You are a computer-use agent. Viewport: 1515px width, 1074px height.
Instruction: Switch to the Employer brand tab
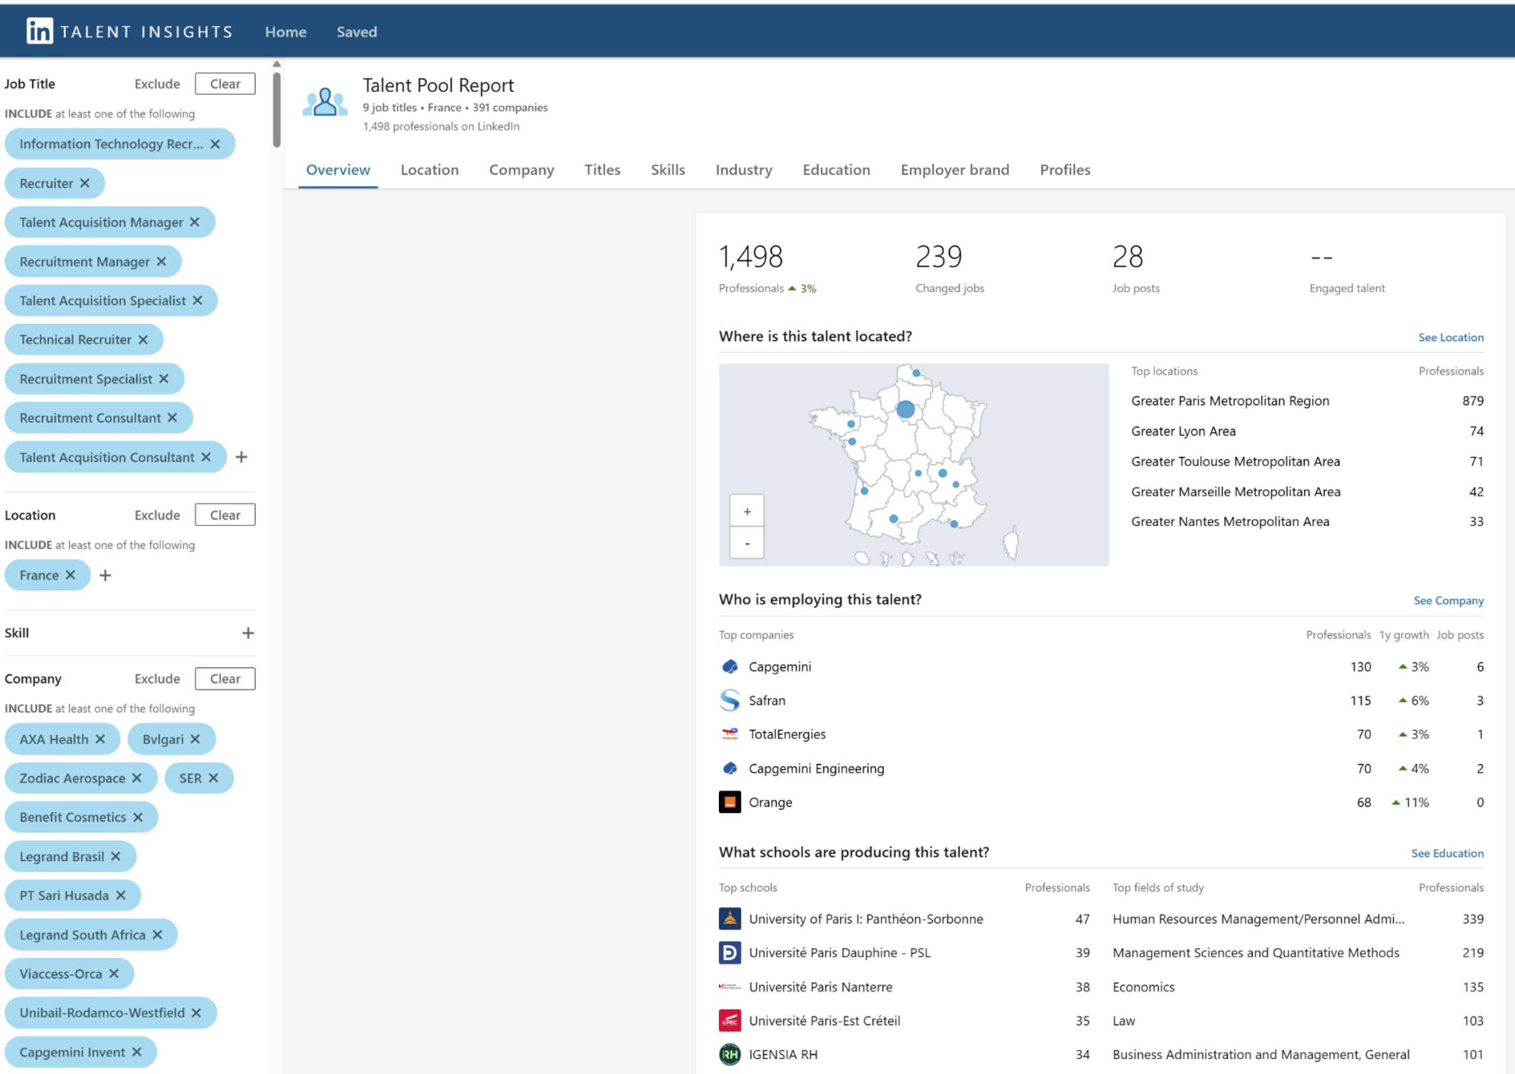tap(954, 170)
